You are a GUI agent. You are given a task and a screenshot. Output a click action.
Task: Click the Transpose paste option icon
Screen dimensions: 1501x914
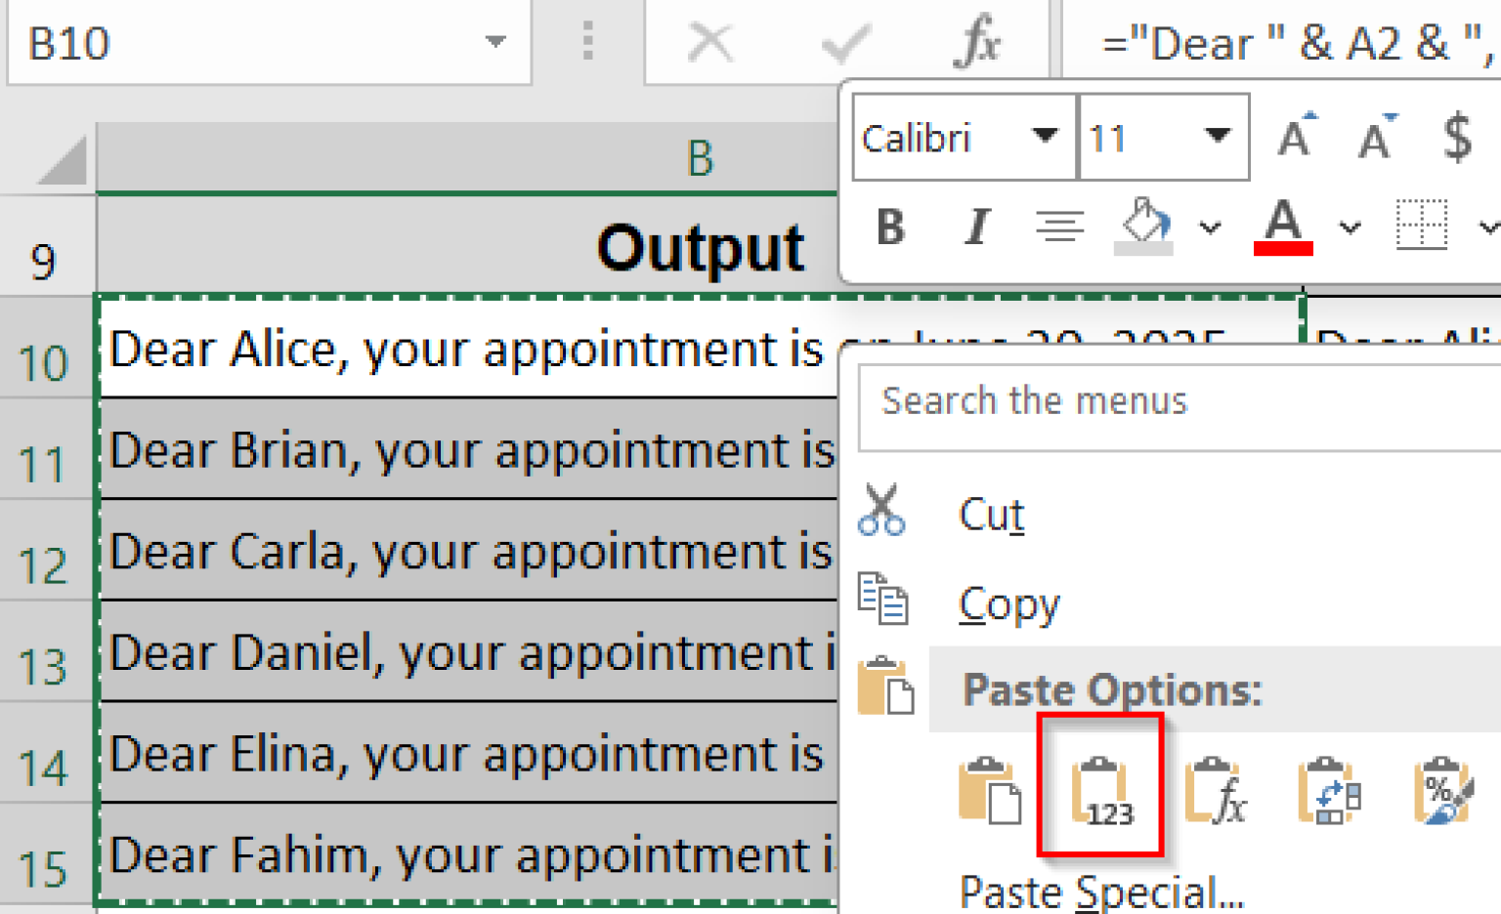point(1327,791)
